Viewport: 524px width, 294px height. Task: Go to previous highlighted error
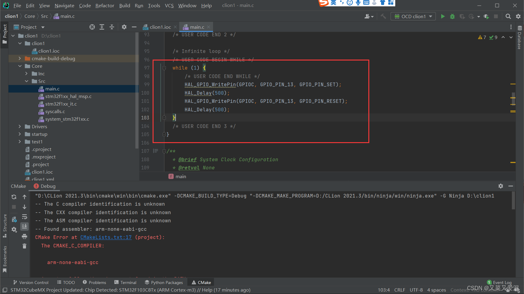coord(503,37)
